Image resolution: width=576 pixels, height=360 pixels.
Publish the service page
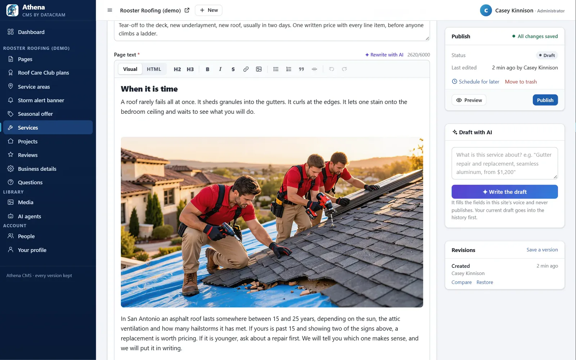[545, 100]
